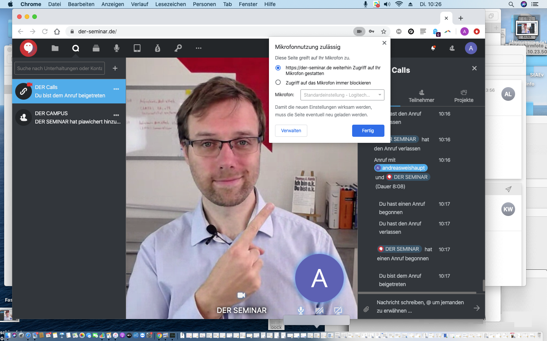The height and width of the screenshot is (341, 547).
Task: Click the Fertig button
Action: (x=368, y=131)
